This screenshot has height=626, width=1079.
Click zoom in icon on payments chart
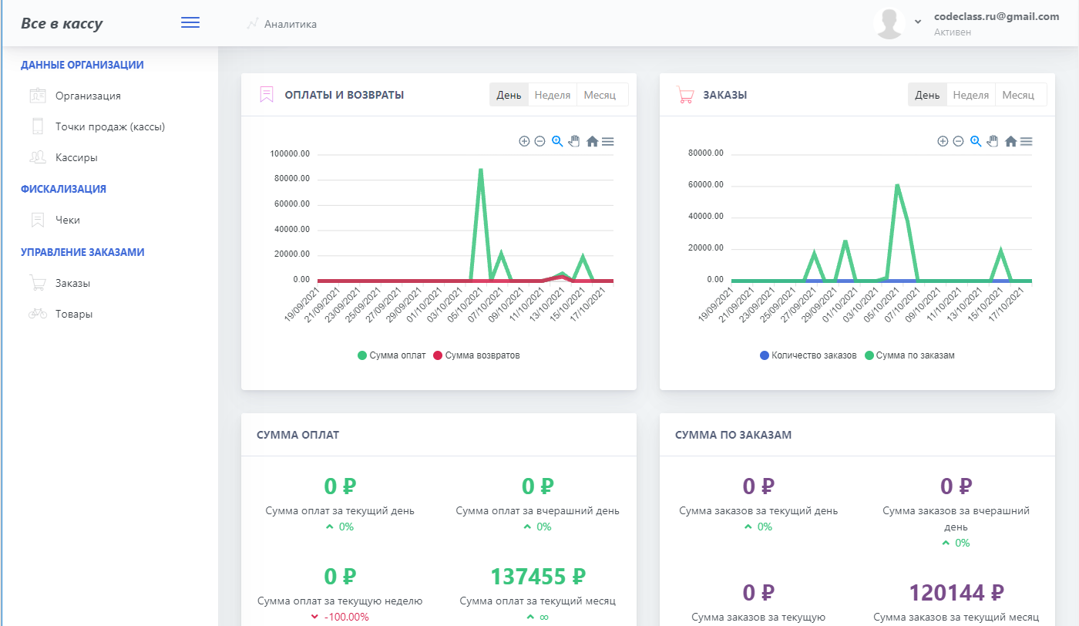(x=524, y=141)
